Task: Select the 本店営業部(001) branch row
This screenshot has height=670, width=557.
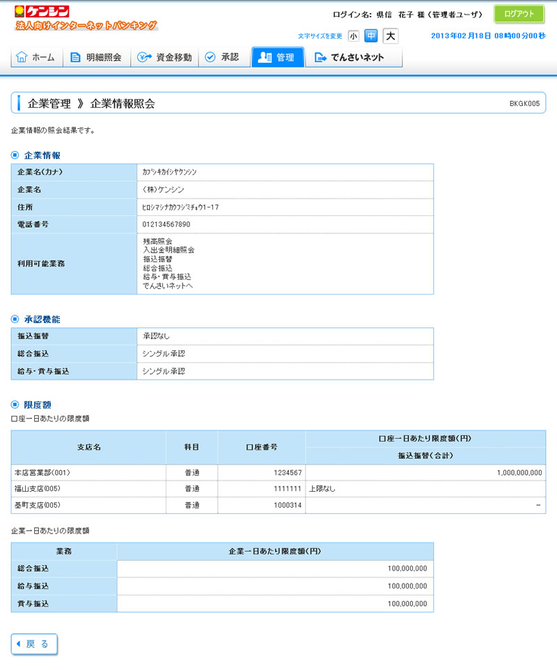Action: 42,472
